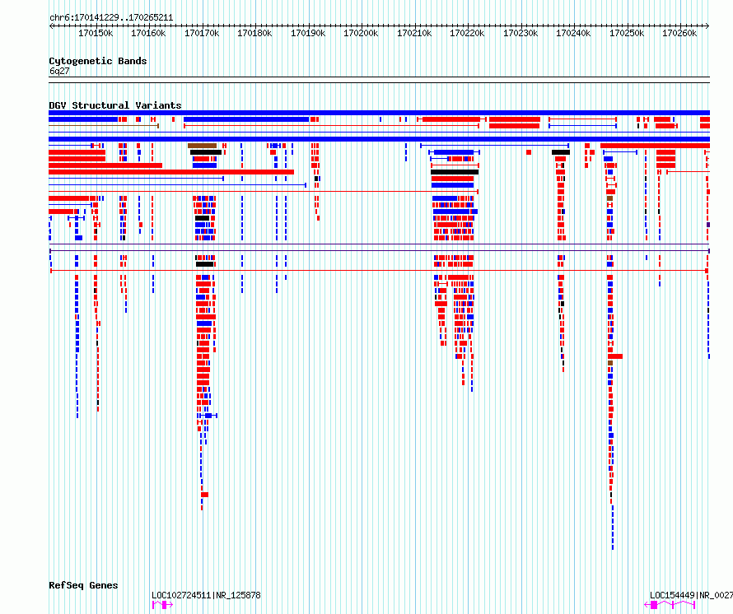Click the 170260k ruler tick label
This screenshot has height=614, width=733.
679,33
